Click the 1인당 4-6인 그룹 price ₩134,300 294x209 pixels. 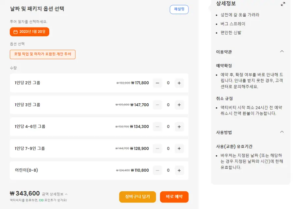click(139, 127)
